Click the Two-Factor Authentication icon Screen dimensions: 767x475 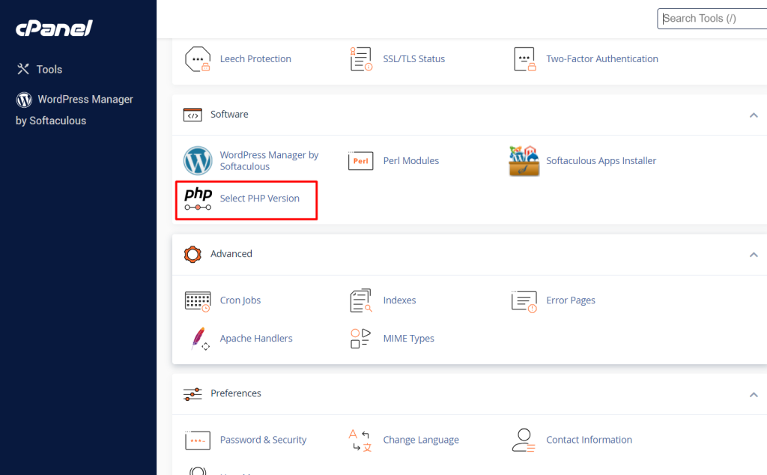(524, 59)
